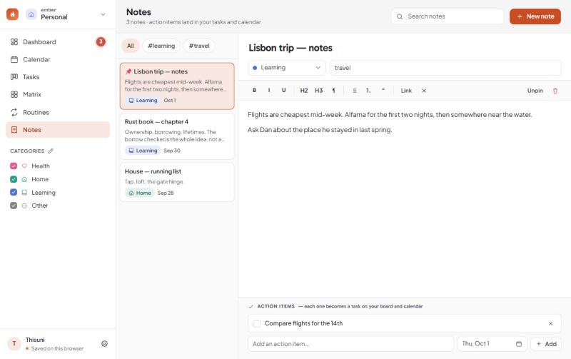Image resolution: width=571 pixels, height=359 pixels.
Task: Click the Home tag on House note
Action: coord(140,193)
